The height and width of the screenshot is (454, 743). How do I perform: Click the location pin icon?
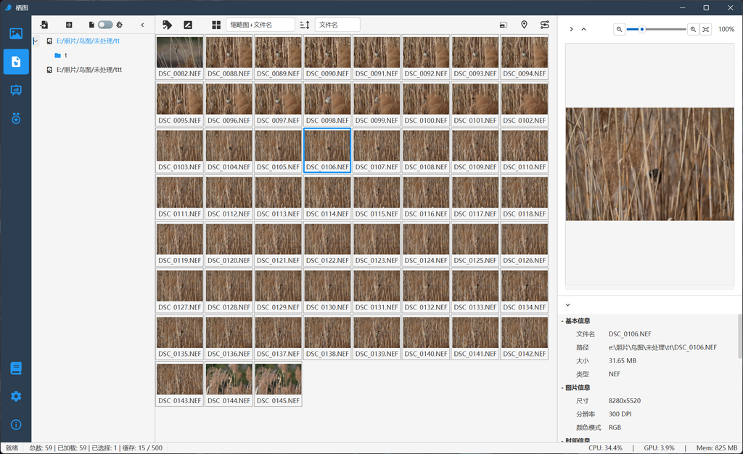(x=524, y=25)
